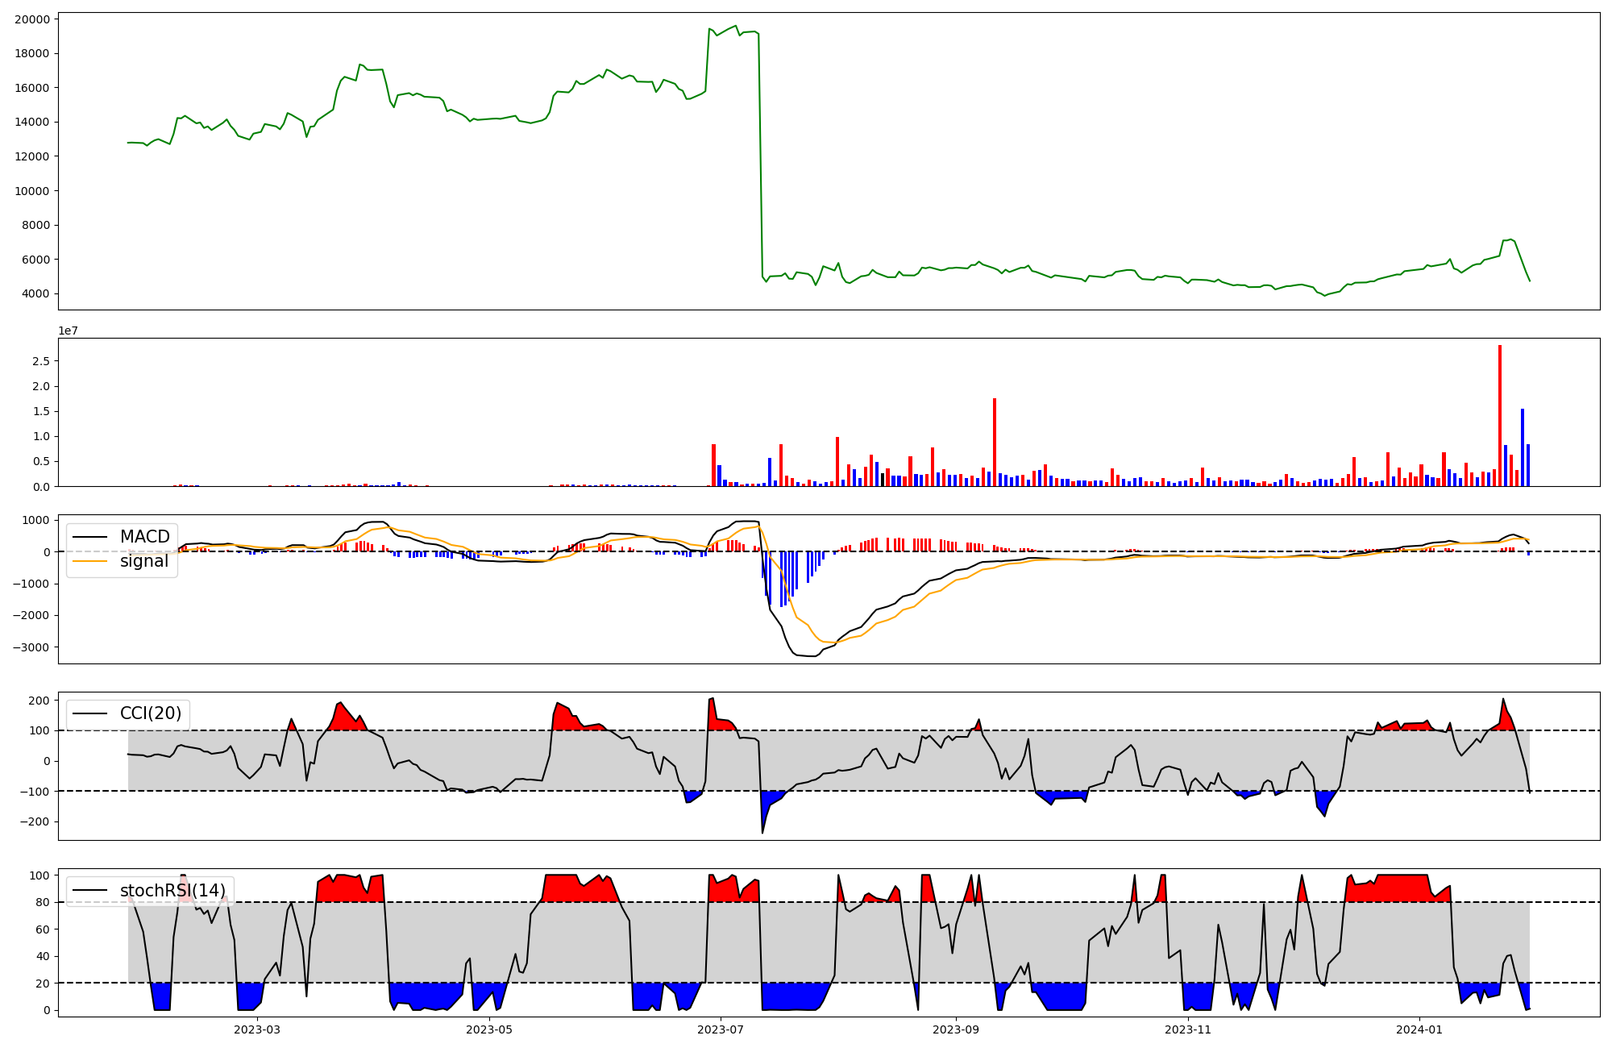
Task: Select the 2023-07 x-axis tick label
Action: pyautogui.click(x=720, y=1029)
